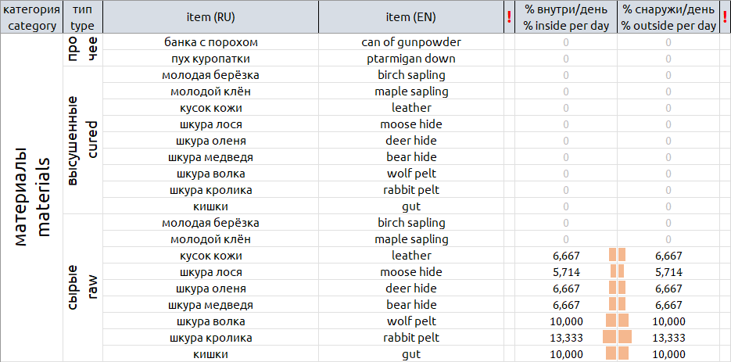Select the 'item (RU)' column header

point(210,17)
